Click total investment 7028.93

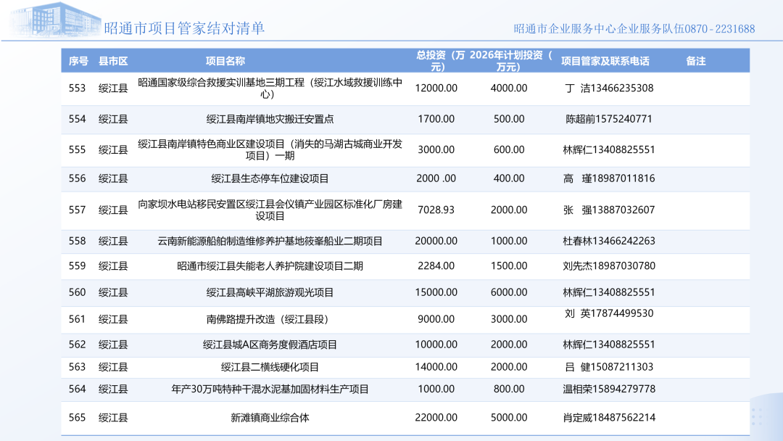click(x=436, y=210)
